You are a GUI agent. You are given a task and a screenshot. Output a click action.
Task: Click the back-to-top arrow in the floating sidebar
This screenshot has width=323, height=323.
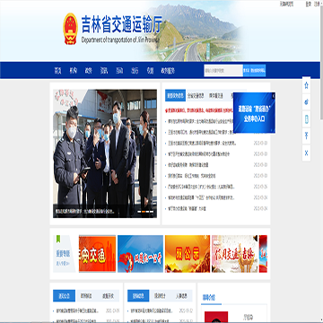point(306,136)
